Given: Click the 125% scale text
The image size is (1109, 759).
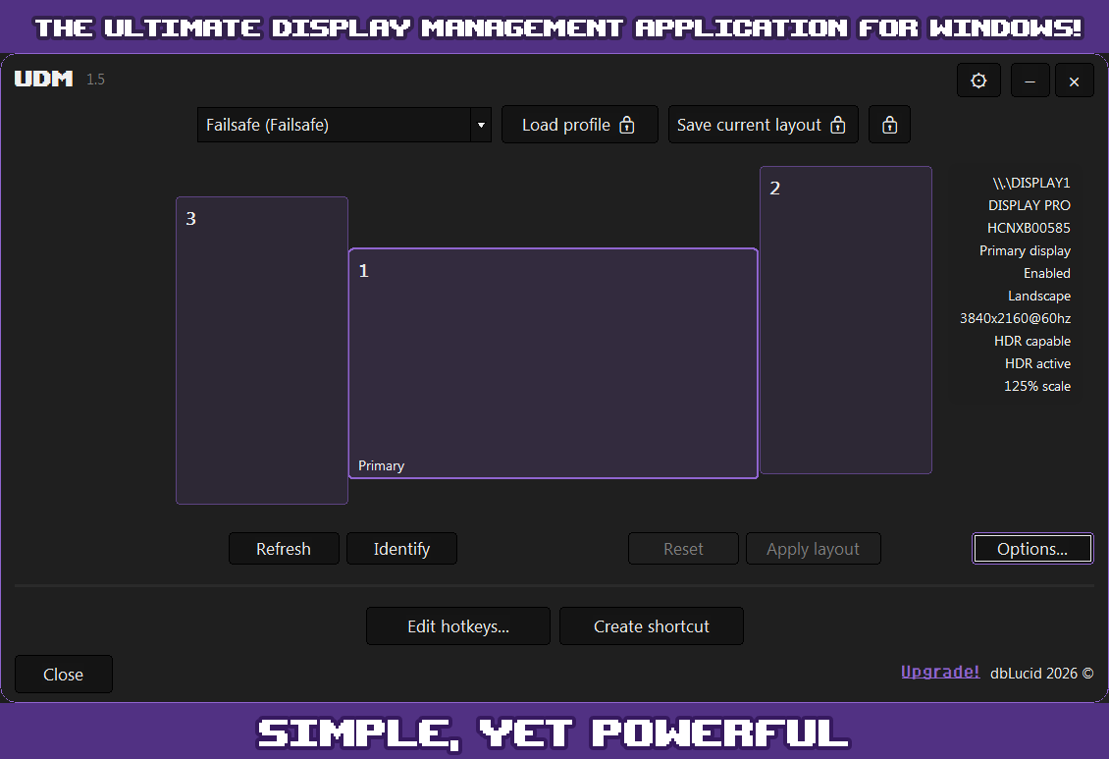Looking at the screenshot, I should (x=1036, y=386).
